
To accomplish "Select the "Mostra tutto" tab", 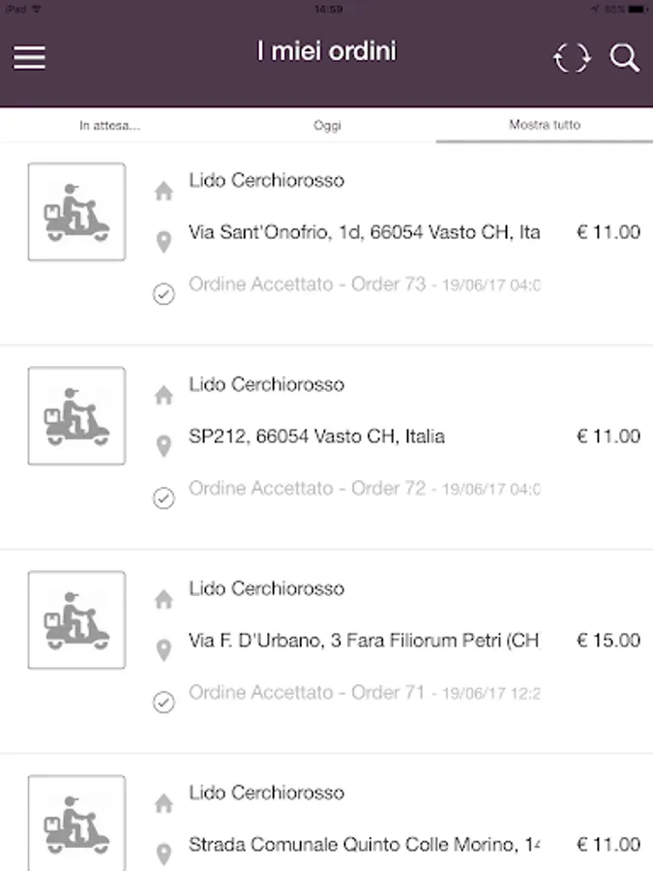I will [545, 126].
